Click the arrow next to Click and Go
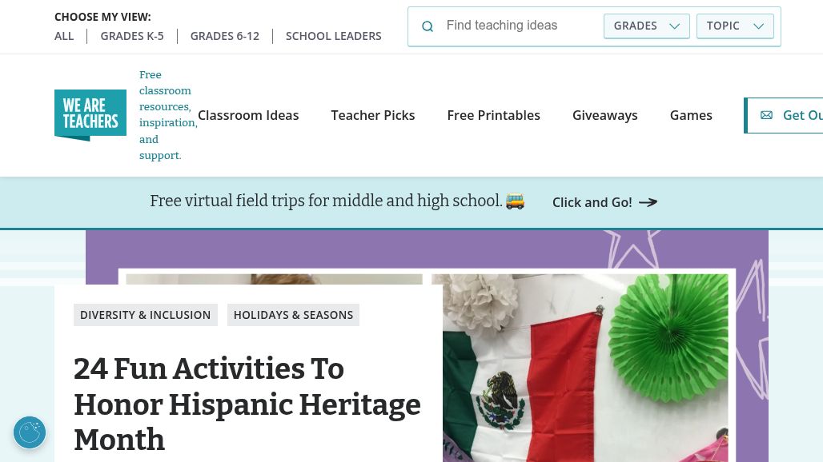The width and height of the screenshot is (823, 462). [648, 202]
